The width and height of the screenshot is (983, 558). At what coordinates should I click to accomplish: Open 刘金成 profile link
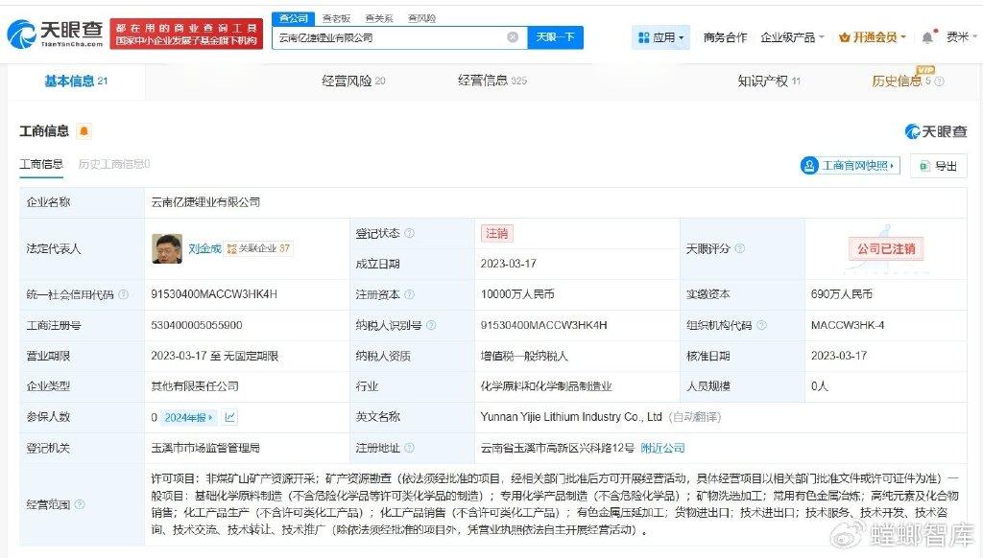coord(205,248)
